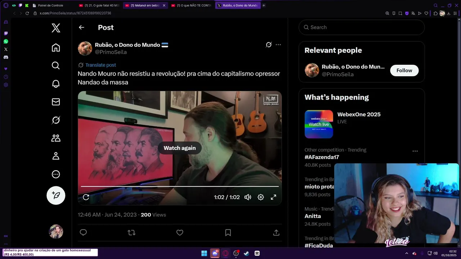Mute the video volume icon
This screenshot has width=461, height=259.
click(248, 197)
